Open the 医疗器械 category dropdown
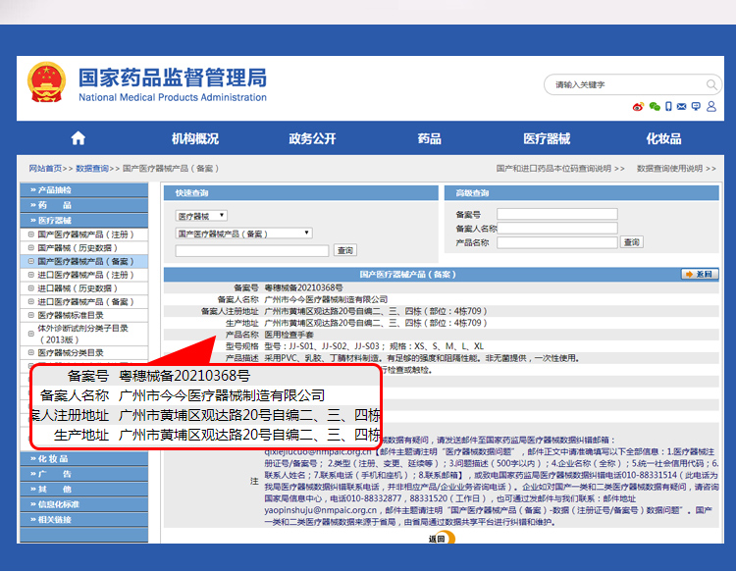736x572 pixels. [x=201, y=215]
